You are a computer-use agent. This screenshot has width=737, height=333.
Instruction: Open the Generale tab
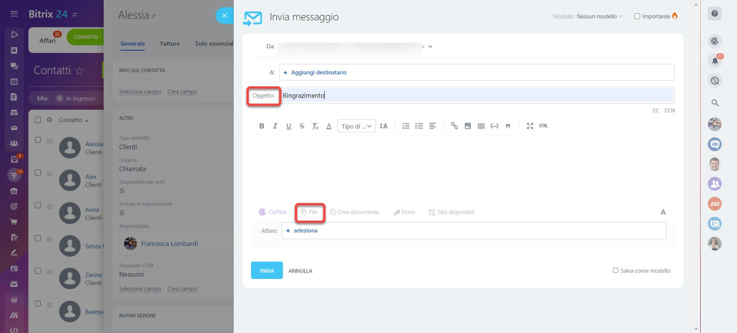click(132, 43)
